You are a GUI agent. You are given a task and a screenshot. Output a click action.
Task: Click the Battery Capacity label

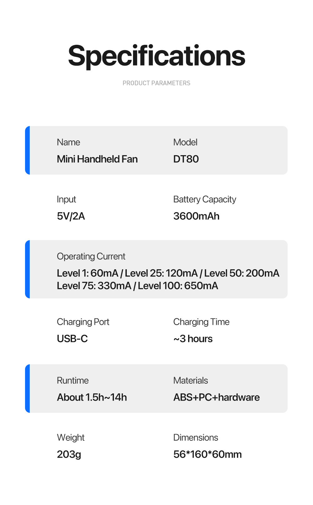click(x=205, y=199)
